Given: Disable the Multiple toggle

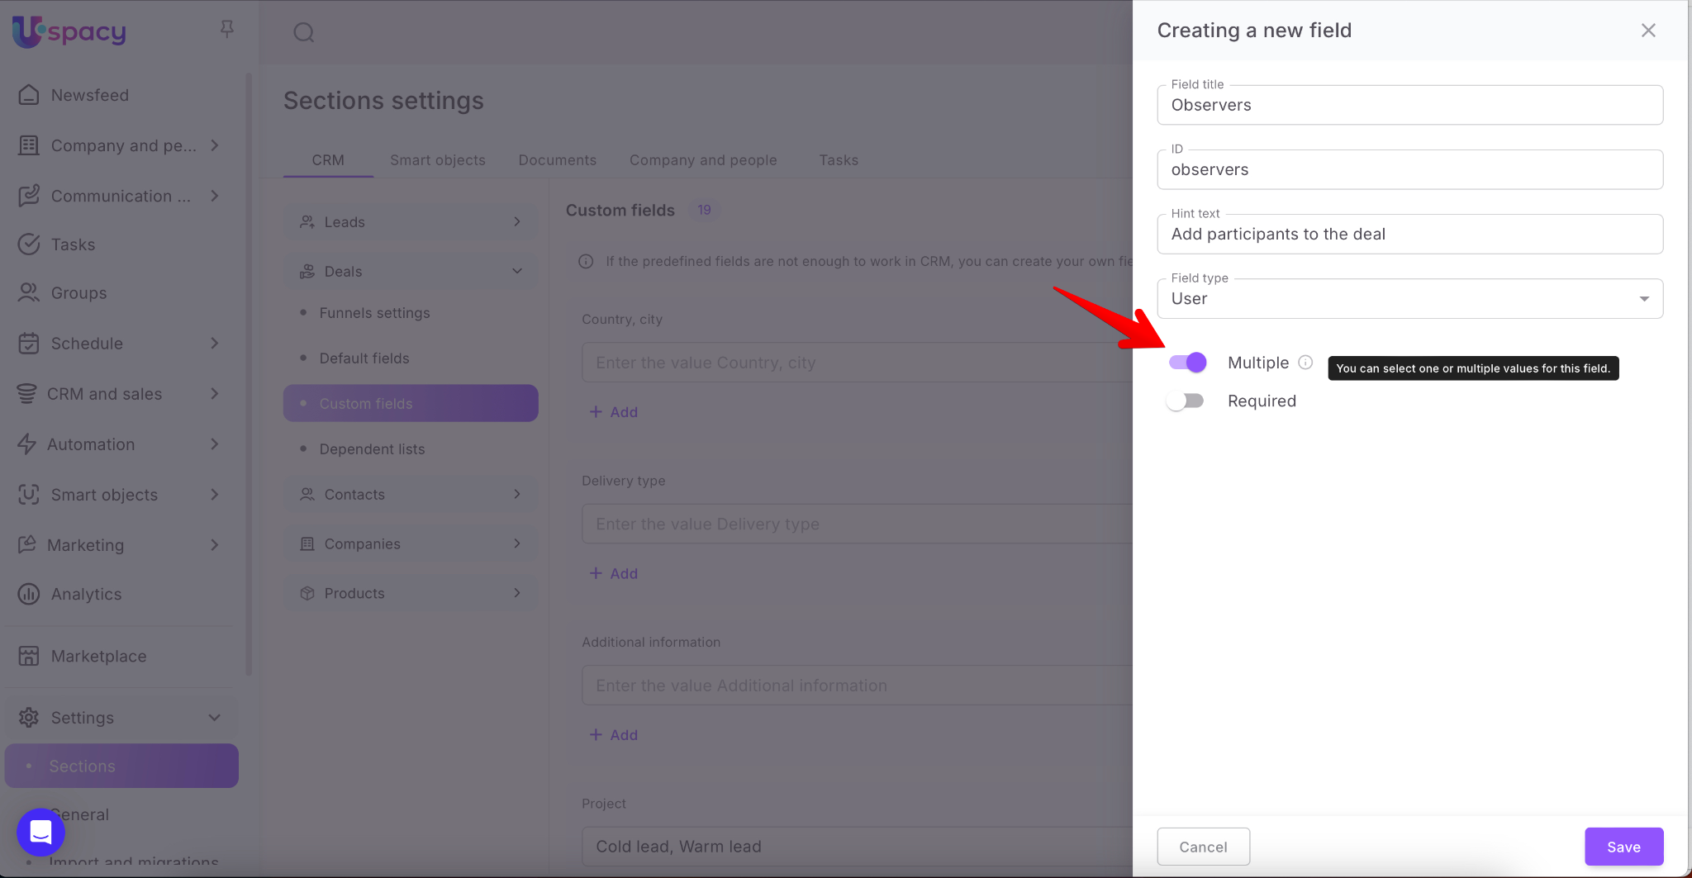Looking at the screenshot, I should [x=1187, y=363].
